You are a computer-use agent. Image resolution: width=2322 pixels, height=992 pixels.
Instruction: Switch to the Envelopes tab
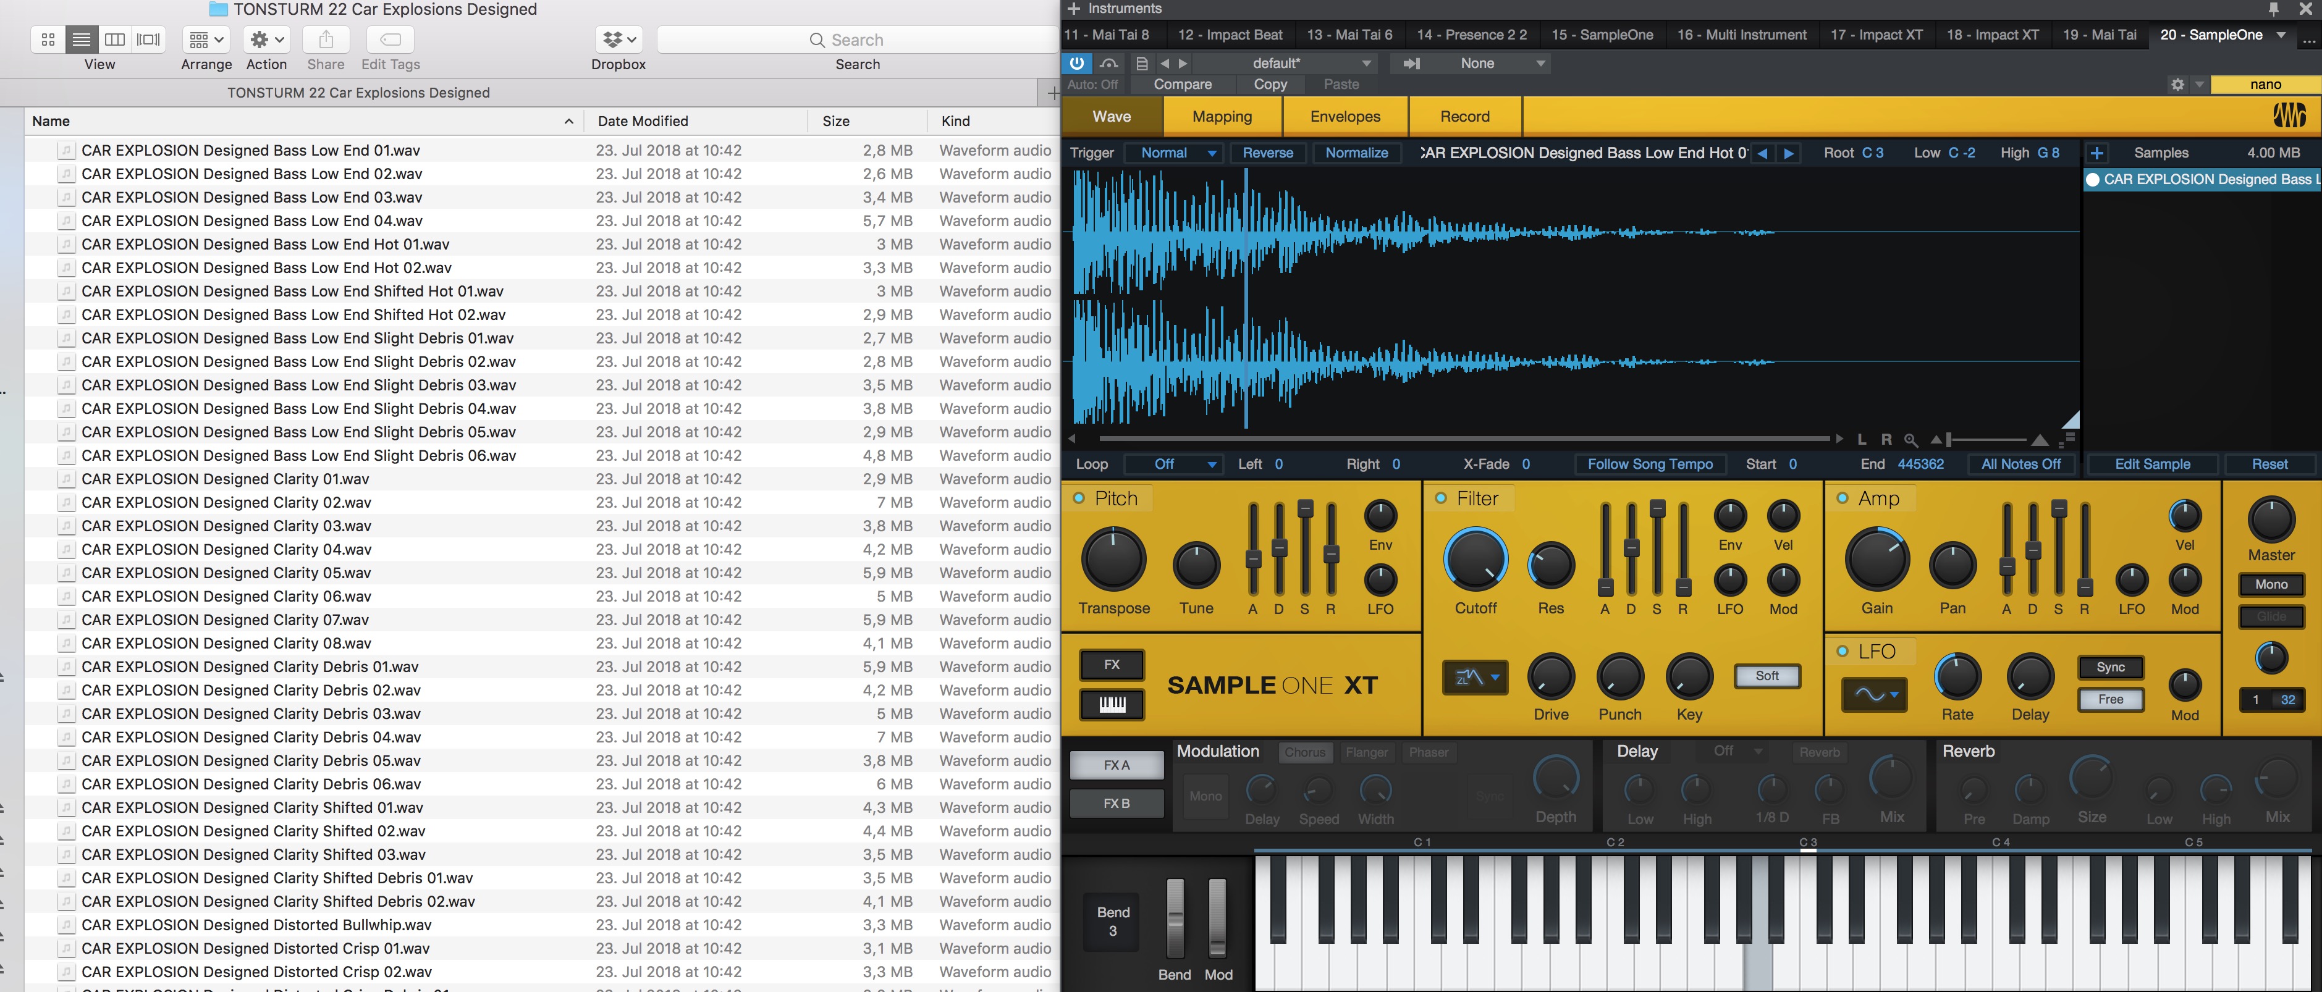point(1345,116)
